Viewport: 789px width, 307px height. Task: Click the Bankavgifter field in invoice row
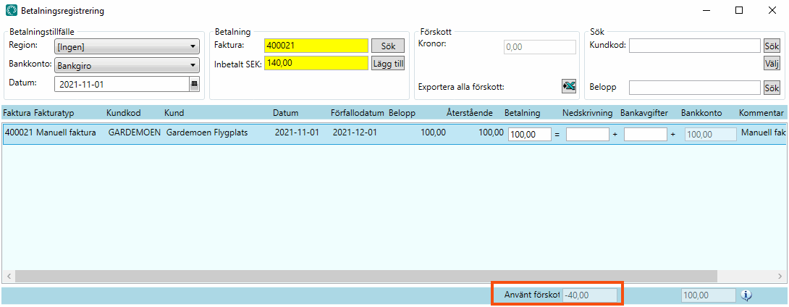(645, 134)
